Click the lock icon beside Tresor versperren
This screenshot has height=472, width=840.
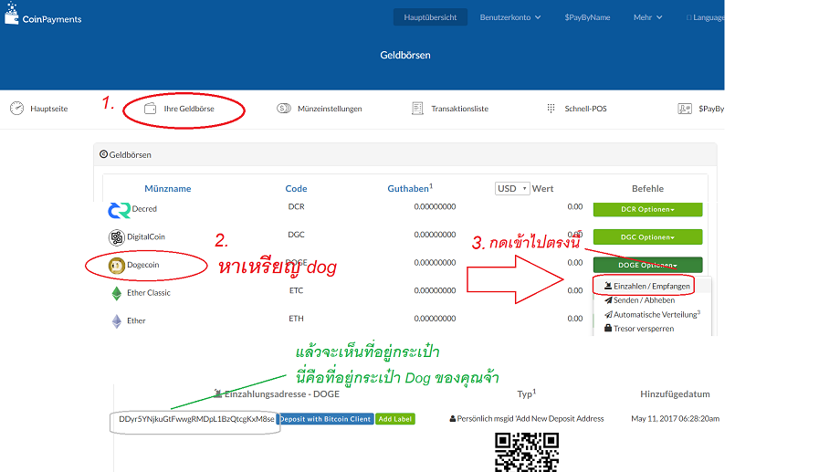click(608, 328)
